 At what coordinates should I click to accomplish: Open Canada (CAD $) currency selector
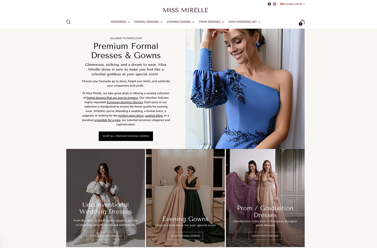292,4
